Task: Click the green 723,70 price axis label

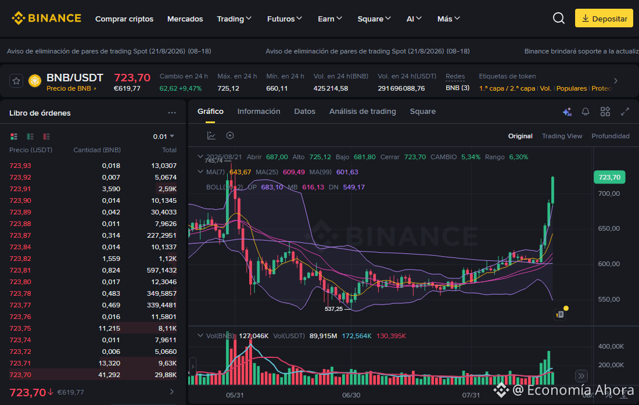Action: (x=609, y=177)
